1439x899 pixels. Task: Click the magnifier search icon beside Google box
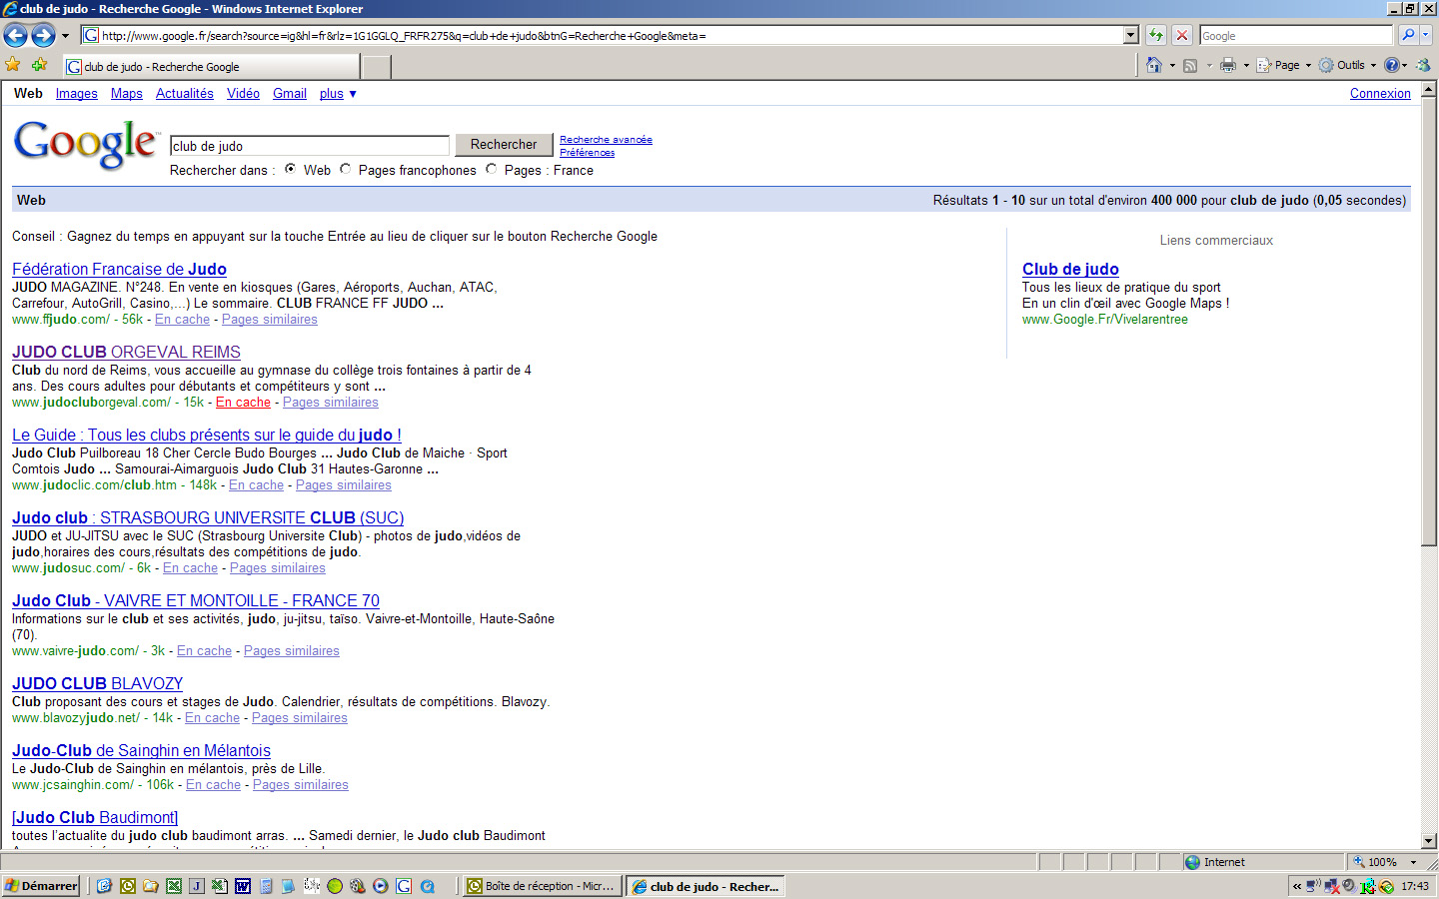coord(1408,35)
